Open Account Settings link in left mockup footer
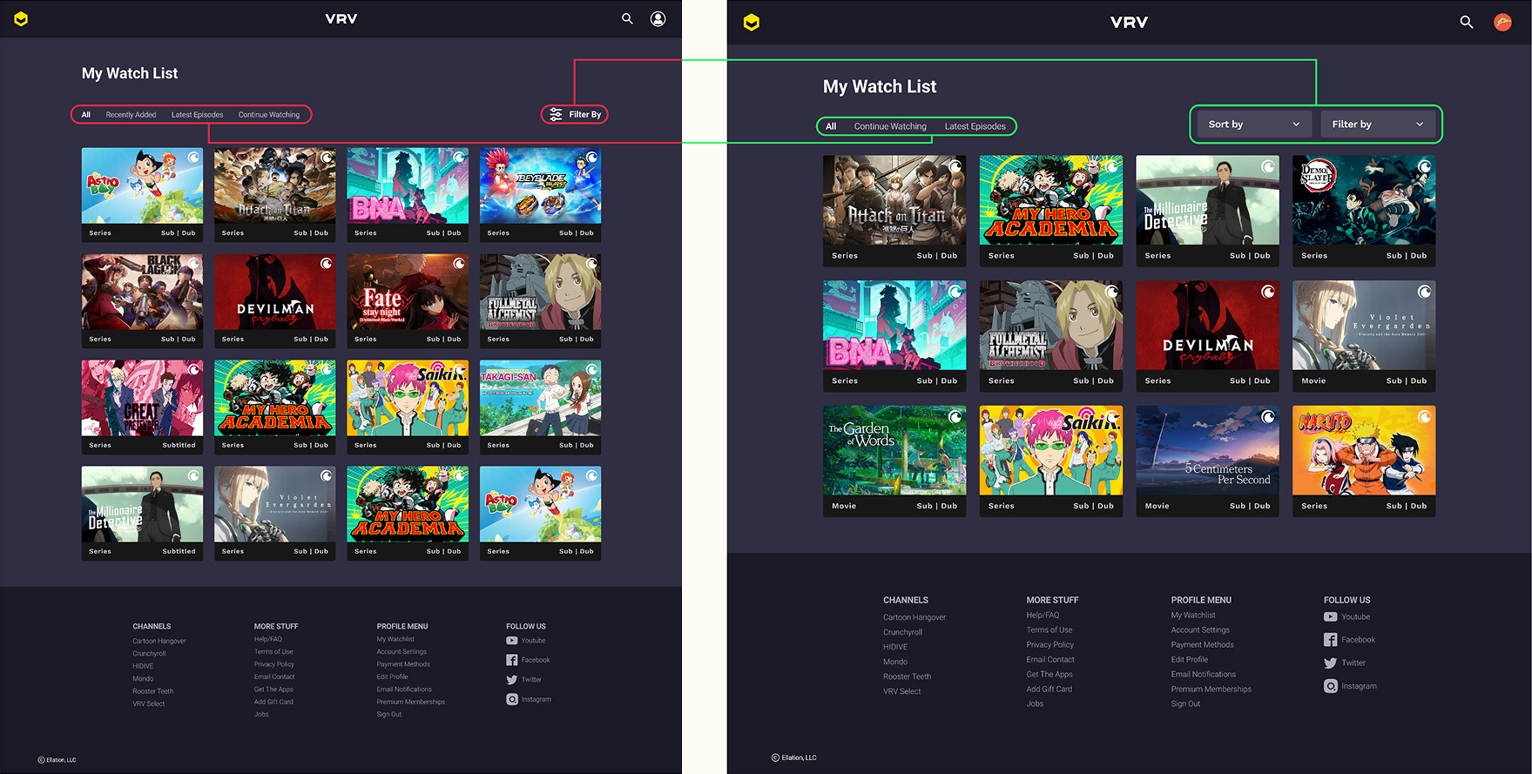The width and height of the screenshot is (1532, 774). point(402,652)
